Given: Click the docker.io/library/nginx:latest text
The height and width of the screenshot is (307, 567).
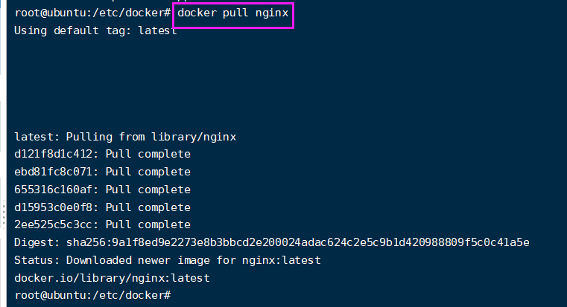Looking at the screenshot, I should [x=112, y=278].
